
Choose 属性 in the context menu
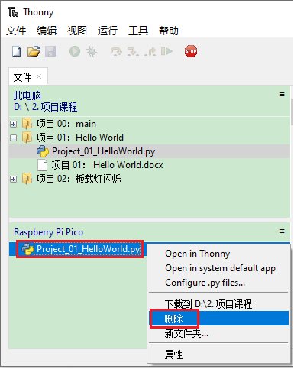click(218, 354)
